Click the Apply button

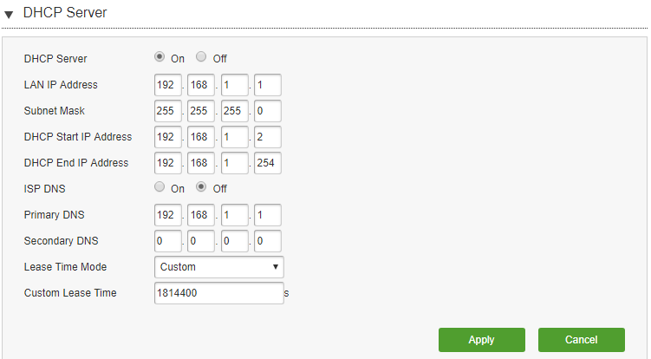[482, 340]
